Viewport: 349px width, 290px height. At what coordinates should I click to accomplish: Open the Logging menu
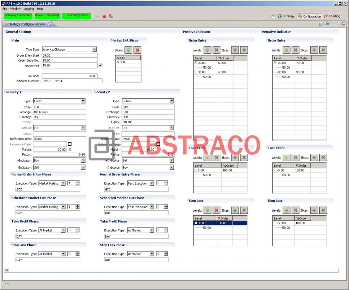pyautogui.click(x=29, y=8)
